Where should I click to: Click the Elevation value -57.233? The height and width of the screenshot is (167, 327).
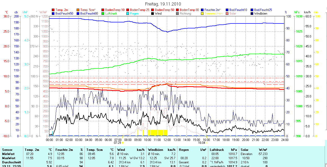[262, 154]
